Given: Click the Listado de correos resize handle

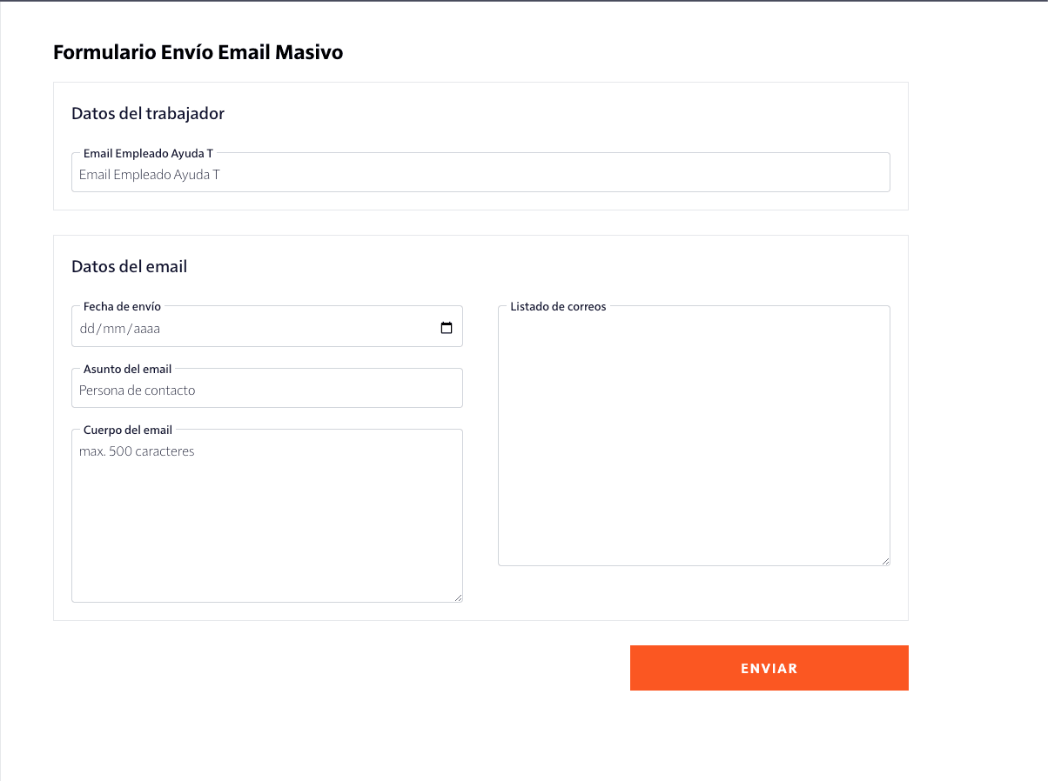Looking at the screenshot, I should (x=885, y=561).
